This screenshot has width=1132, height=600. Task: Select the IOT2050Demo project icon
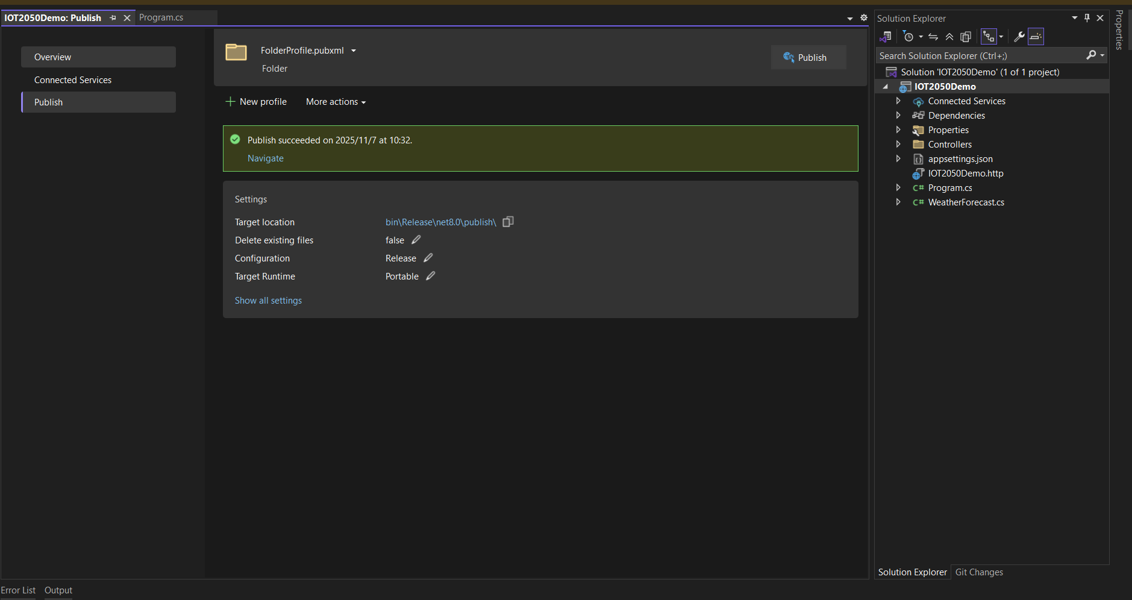905,87
